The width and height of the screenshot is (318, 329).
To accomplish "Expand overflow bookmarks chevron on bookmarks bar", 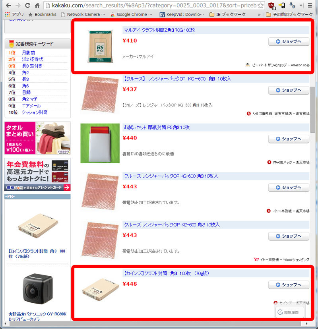I will click(259, 15).
